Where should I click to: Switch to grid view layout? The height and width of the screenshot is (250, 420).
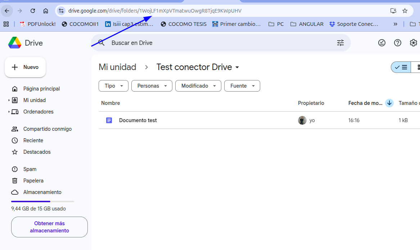pyautogui.click(x=416, y=67)
